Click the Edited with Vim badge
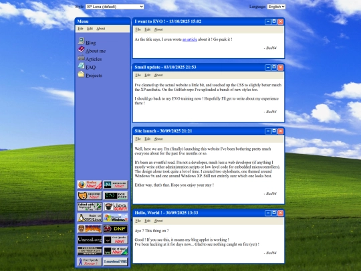This screenshot has height=271, width=361. click(90, 207)
